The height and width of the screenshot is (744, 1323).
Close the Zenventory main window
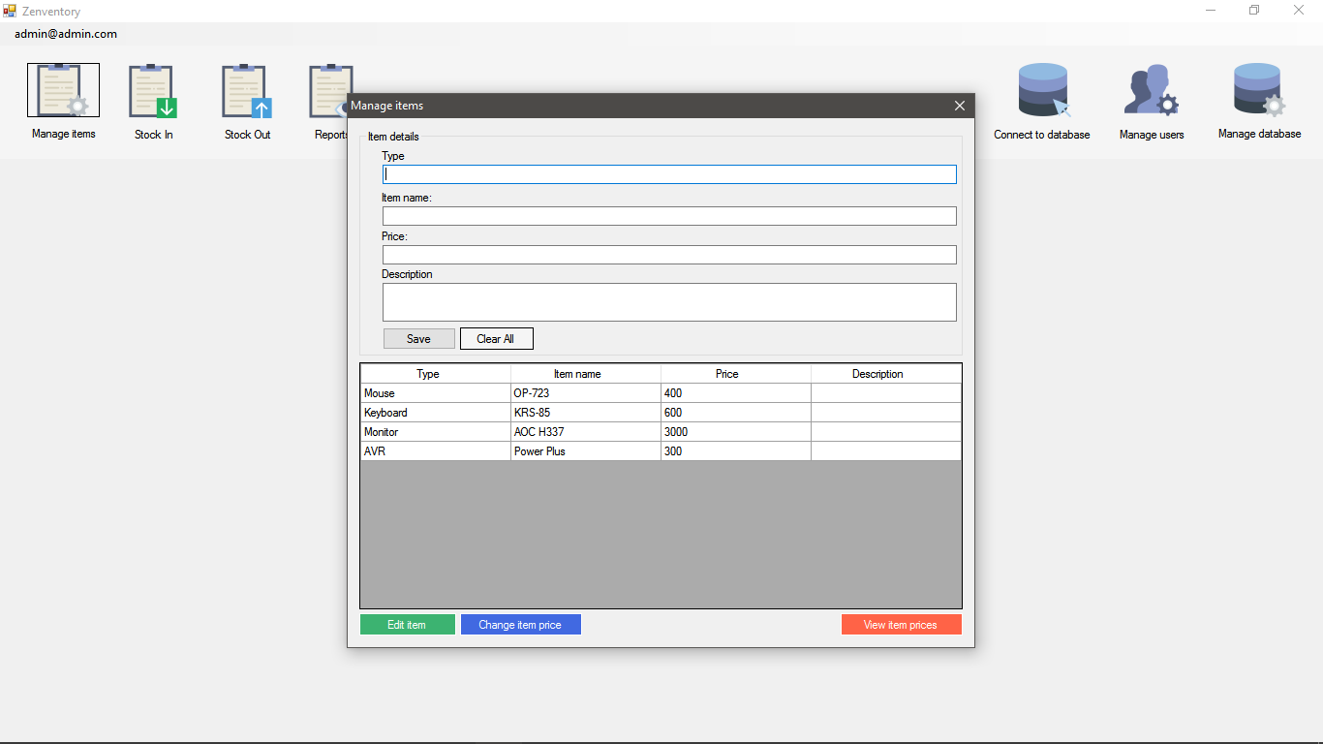coord(1299,11)
